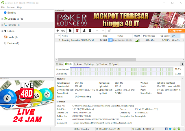Click the info pane scroll down arrow
This screenshot has width=185, height=131.
(182, 125)
